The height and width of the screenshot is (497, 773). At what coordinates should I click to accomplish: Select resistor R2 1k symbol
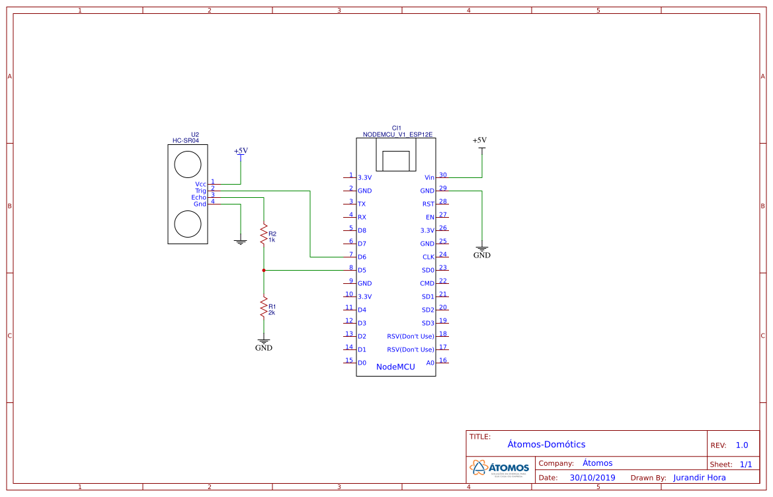264,234
